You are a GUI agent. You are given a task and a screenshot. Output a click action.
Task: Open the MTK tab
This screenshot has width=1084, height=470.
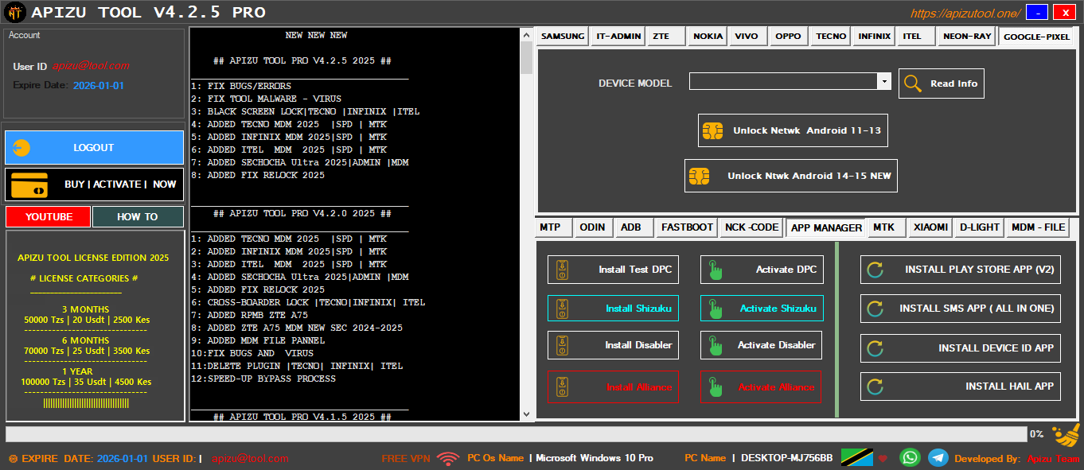(886, 227)
